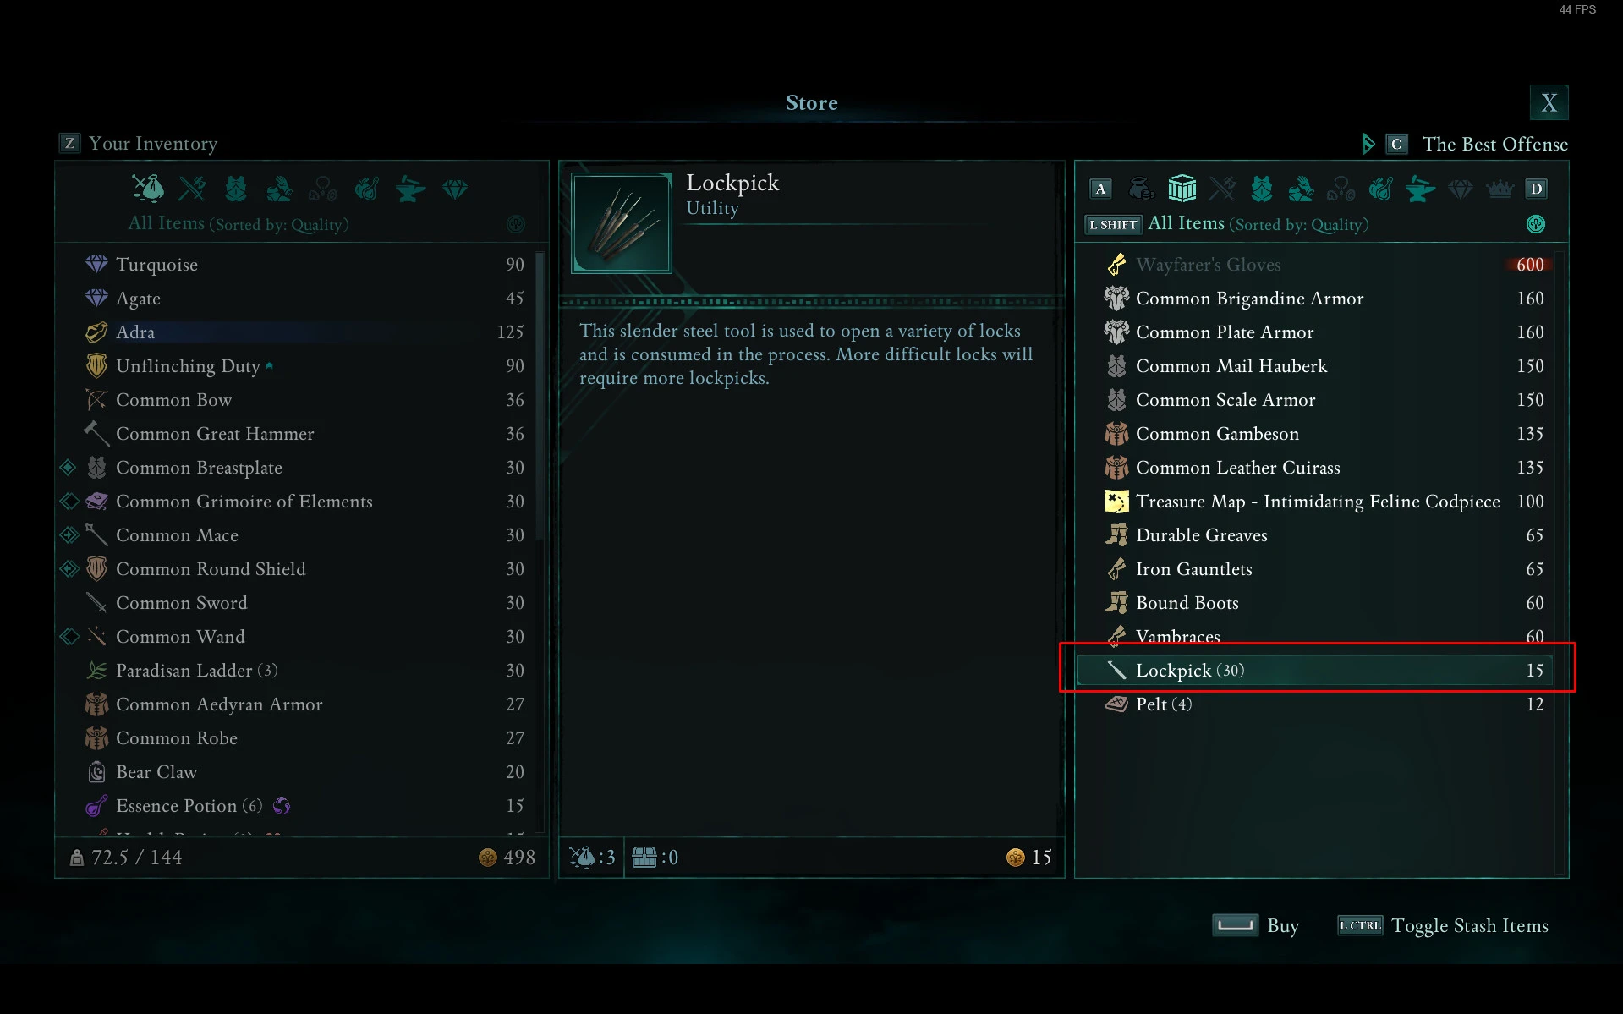The height and width of the screenshot is (1014, 1623).
Task: Close the Store with X button
Action: coord(1549,102)
